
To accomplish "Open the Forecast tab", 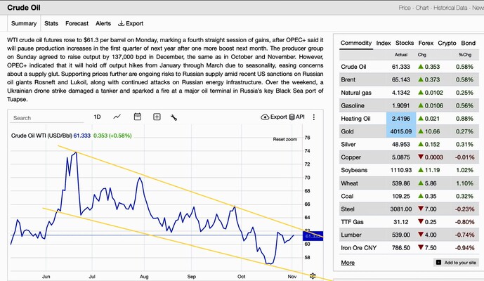I will 77,23.
